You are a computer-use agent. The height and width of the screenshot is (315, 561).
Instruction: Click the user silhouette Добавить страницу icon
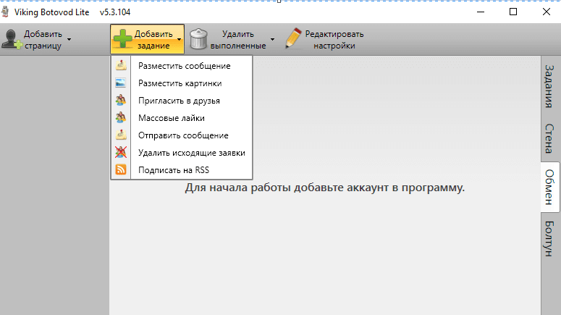pos(10,39)
